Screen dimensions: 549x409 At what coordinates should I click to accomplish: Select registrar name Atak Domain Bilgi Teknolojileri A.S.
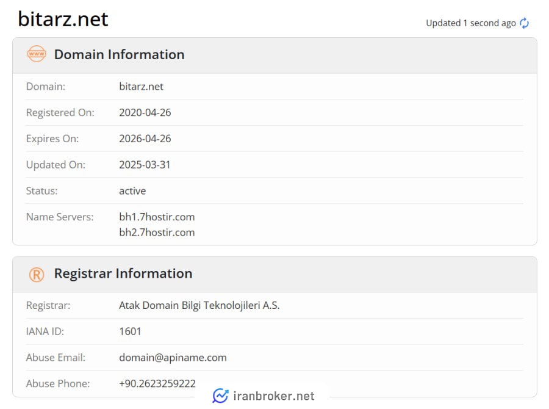click(199, 306)
